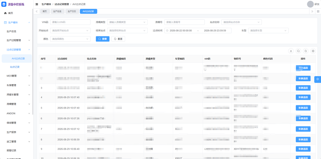The width and height of the screenshot is (321, 159).
Task: Open the 开始站点 dropdown
Action: pyautogui.click(x=71, y=31)
